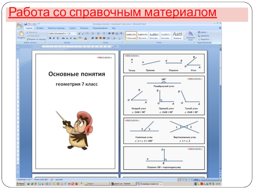Screen dimensions: 254x190
Task: Open the Разметка страницы ribbon tab
Action: 56,28
